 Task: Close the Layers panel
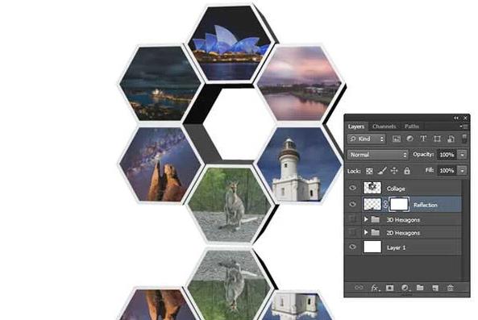click(465, 118)
